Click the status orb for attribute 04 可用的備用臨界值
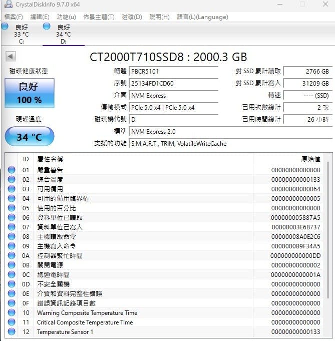This screenshot has height=341, width=335. point(12,198)
